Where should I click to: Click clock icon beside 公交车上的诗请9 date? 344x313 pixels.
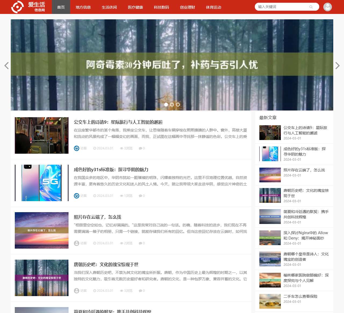pyautogui.click(x=95, y=148)
